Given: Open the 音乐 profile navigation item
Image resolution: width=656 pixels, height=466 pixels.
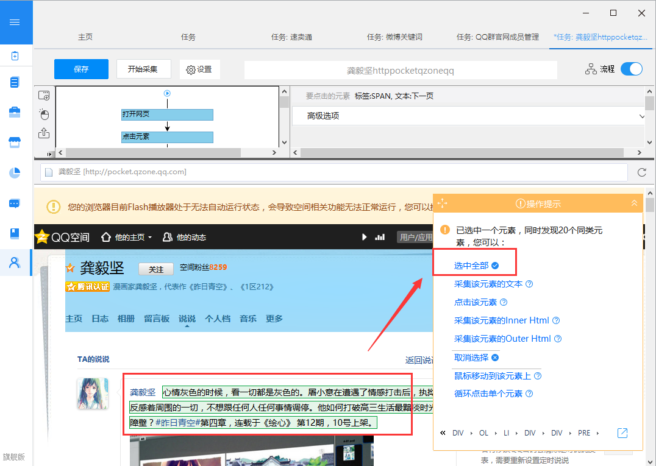Looking at the screenshot, I should (x=248, y=319).
